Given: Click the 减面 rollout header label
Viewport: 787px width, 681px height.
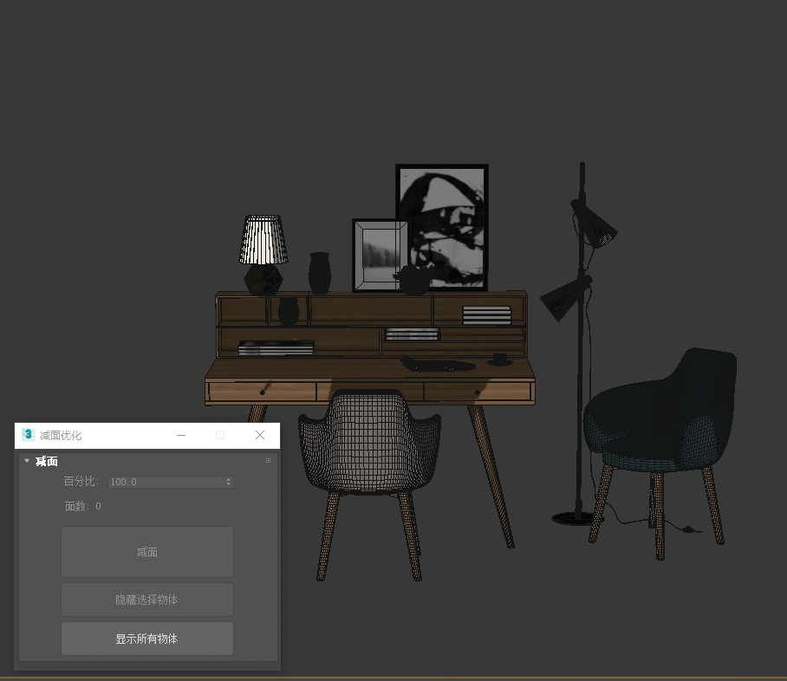Looking at the screenshot, I should [47, 461].
